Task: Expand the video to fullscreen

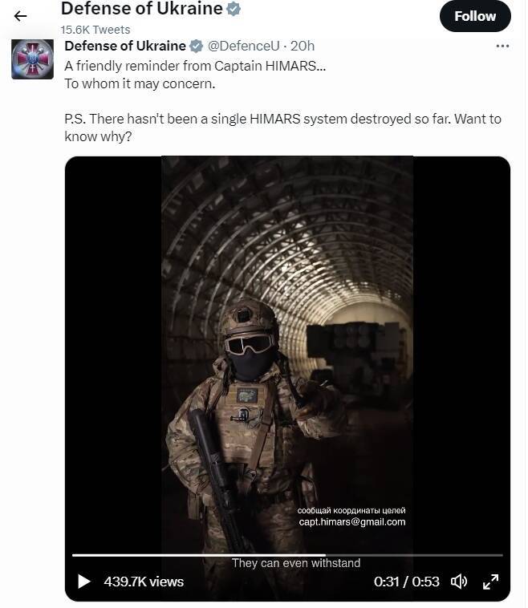Action: coord(490,582)
